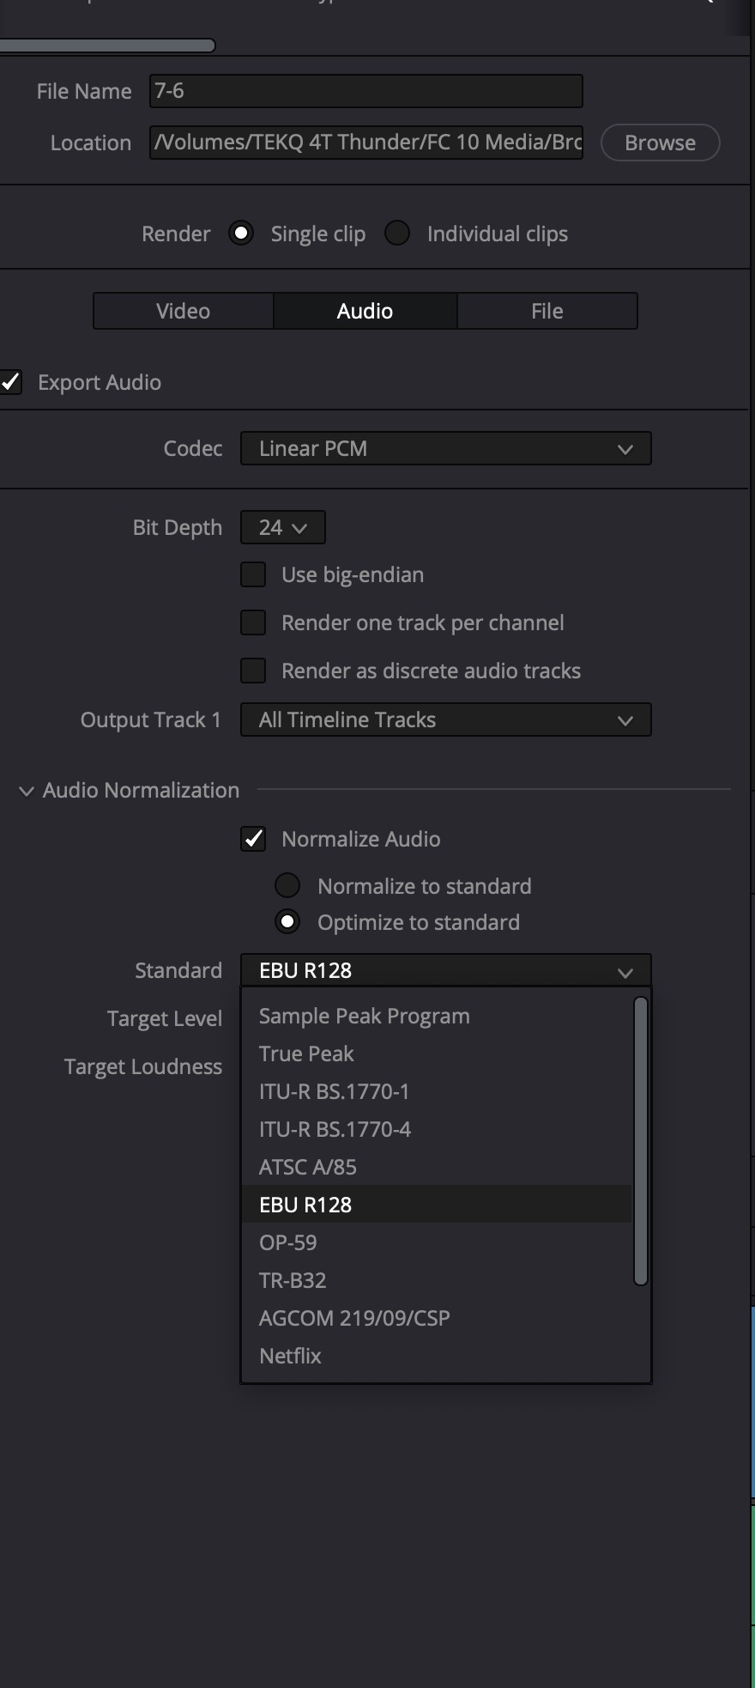Switch to the Video tab
This screenshot has width=755, height=1688.
(x=183, y=311)
